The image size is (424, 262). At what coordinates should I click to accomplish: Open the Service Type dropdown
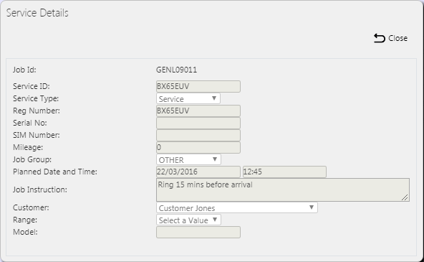188,98
